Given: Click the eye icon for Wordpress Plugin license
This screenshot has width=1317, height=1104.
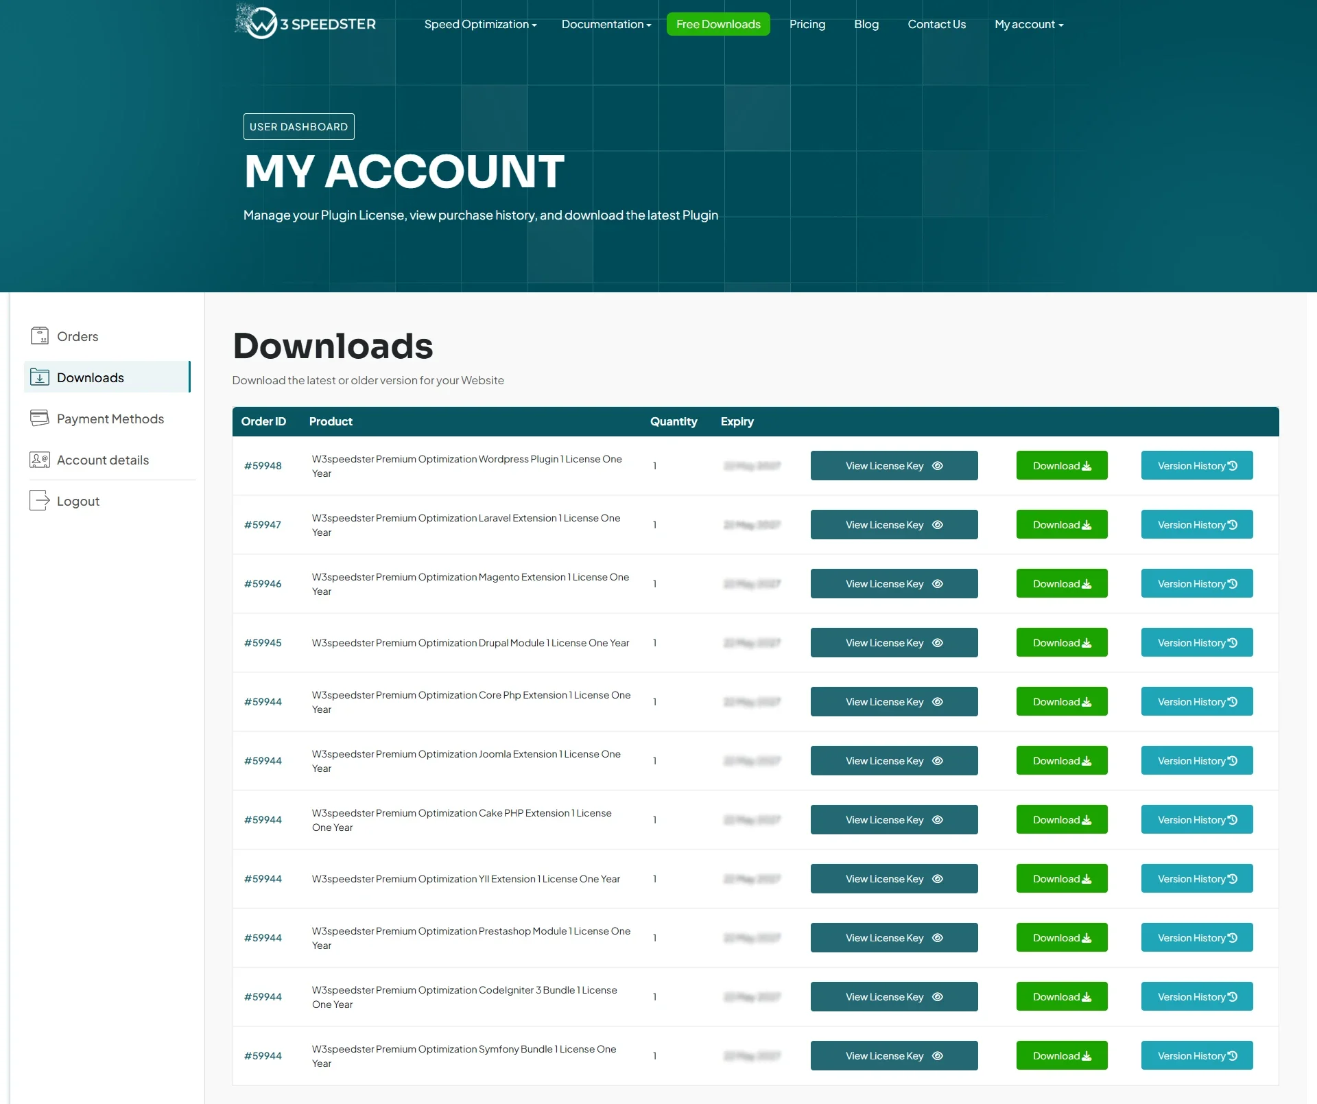Looking at the screenshot, I should [938, 465].
